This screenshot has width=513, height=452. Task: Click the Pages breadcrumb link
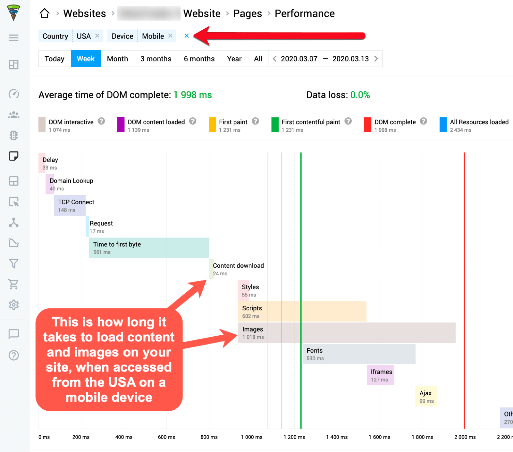[248, 13]
